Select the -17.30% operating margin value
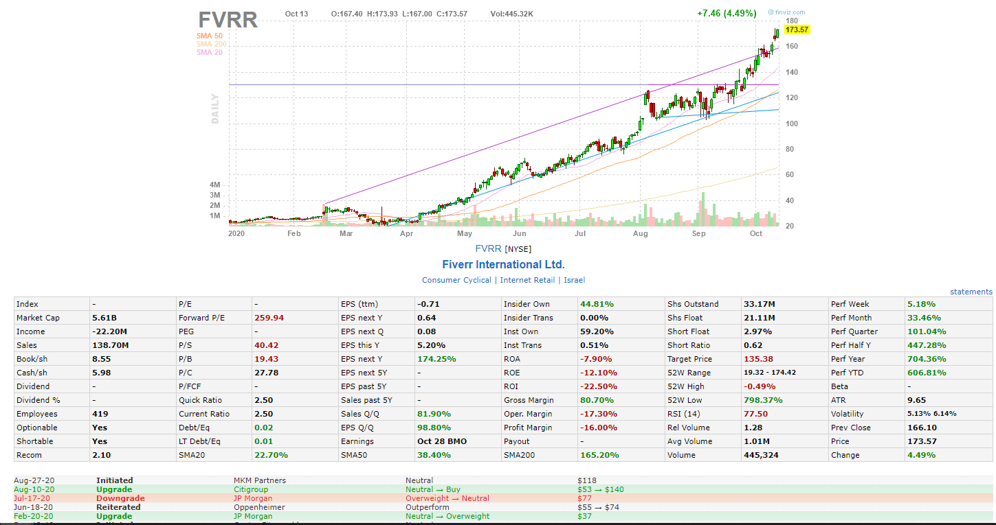The height and width of the screenshot is (525, 996). pos(599,414)
